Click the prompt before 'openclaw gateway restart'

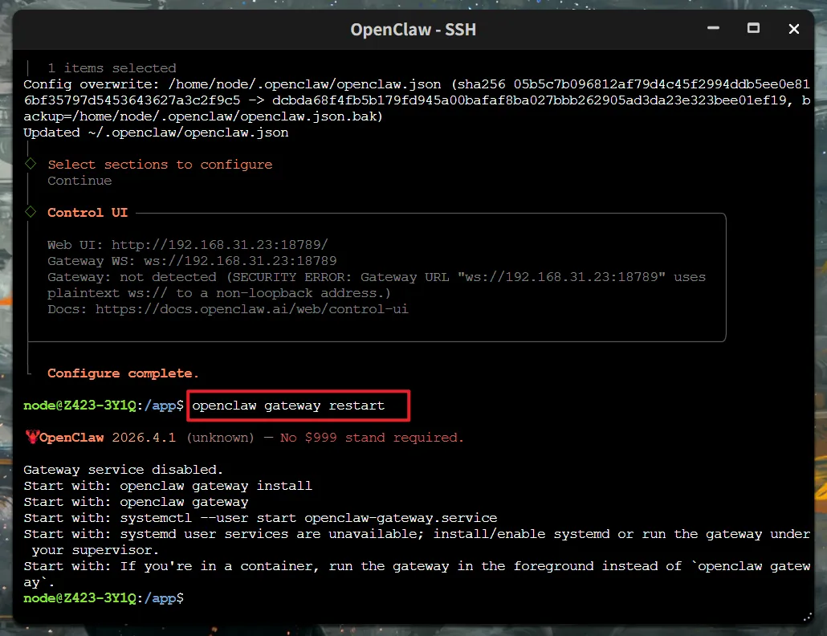point(104,406)
